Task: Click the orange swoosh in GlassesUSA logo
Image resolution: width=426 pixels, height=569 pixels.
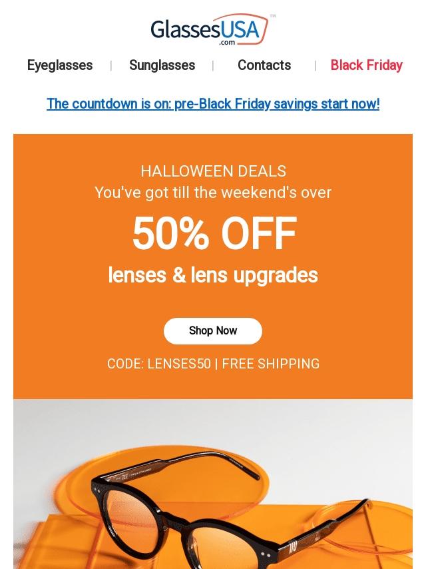Action: 264,27
